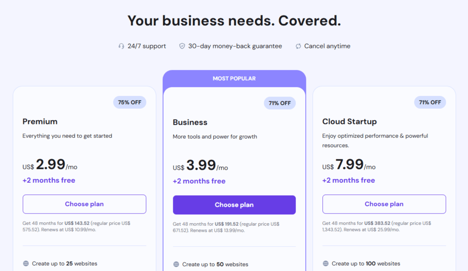Image resolution: width=468 pixels, height=271 pixels.
Task: Click the globe icon in the Business plan
Action: (176, 264)
